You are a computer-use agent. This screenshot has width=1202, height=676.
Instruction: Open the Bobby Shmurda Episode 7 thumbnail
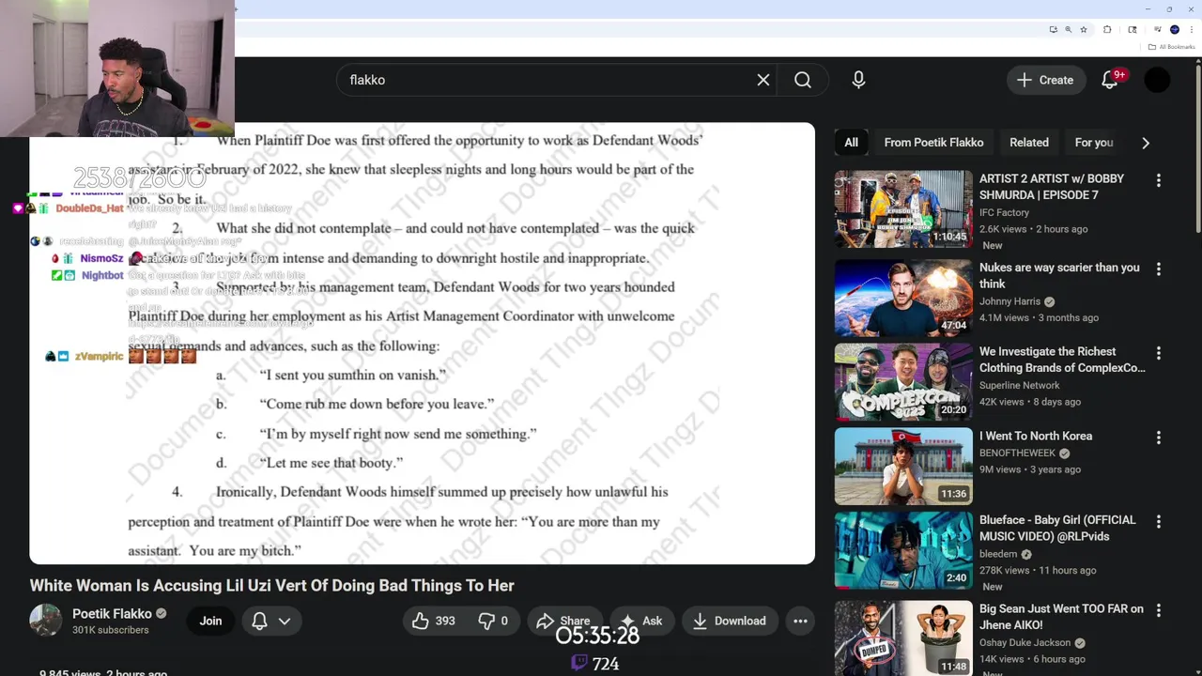[903, 208]
